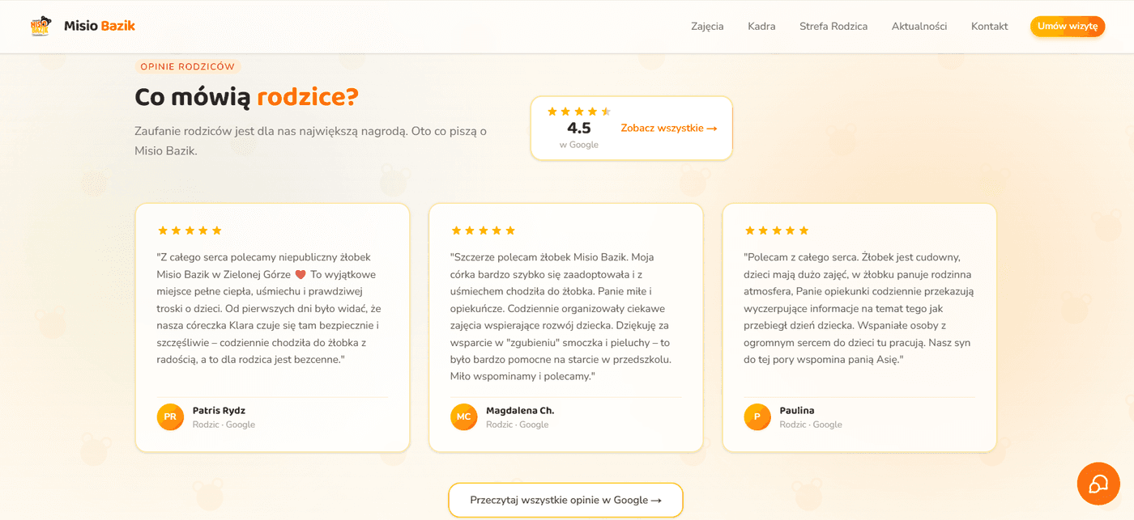The image size is (1134, 520).
Task: Click the PR avatar of Patris Rydz
Action: coord(170,416)
